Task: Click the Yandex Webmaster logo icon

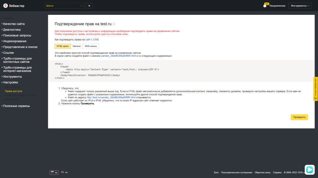Action: [6, 6]
